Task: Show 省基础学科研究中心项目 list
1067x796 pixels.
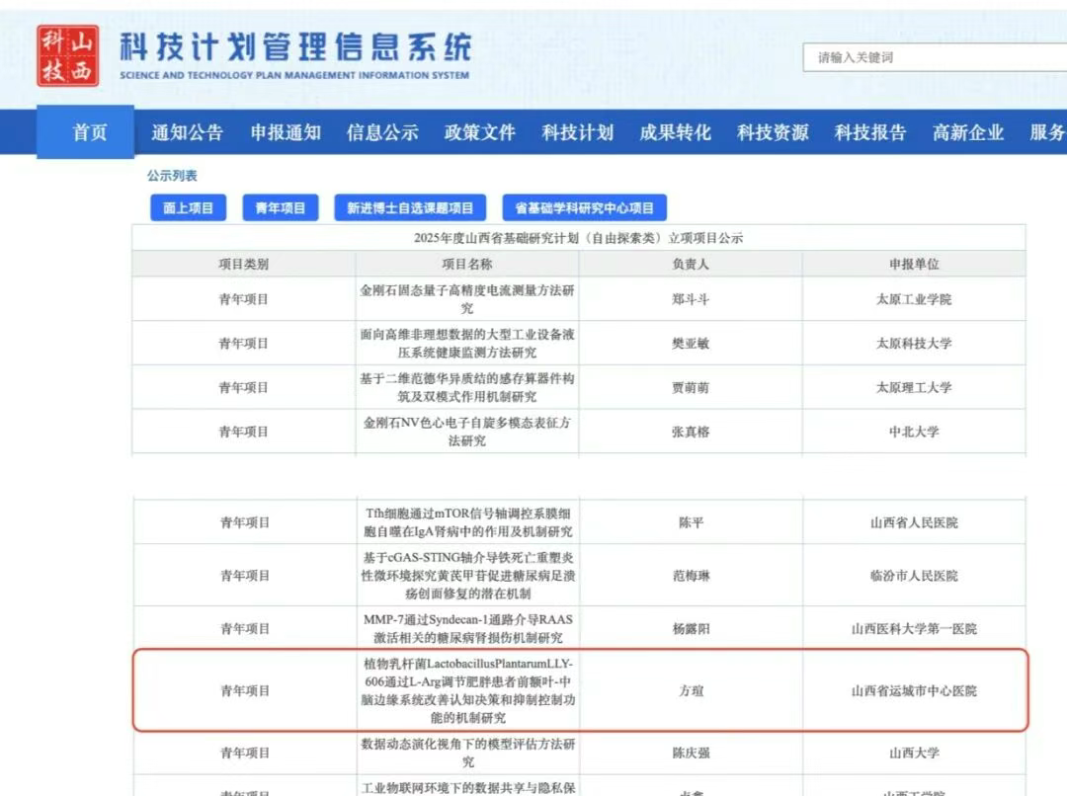Action: (x=584, y=208)
